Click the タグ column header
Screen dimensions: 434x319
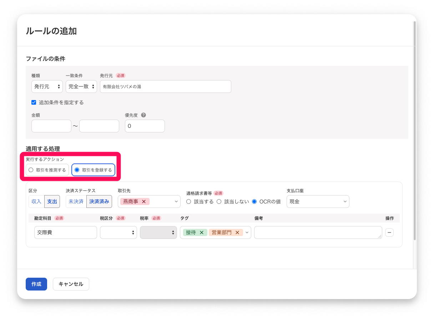pos(185,218)
